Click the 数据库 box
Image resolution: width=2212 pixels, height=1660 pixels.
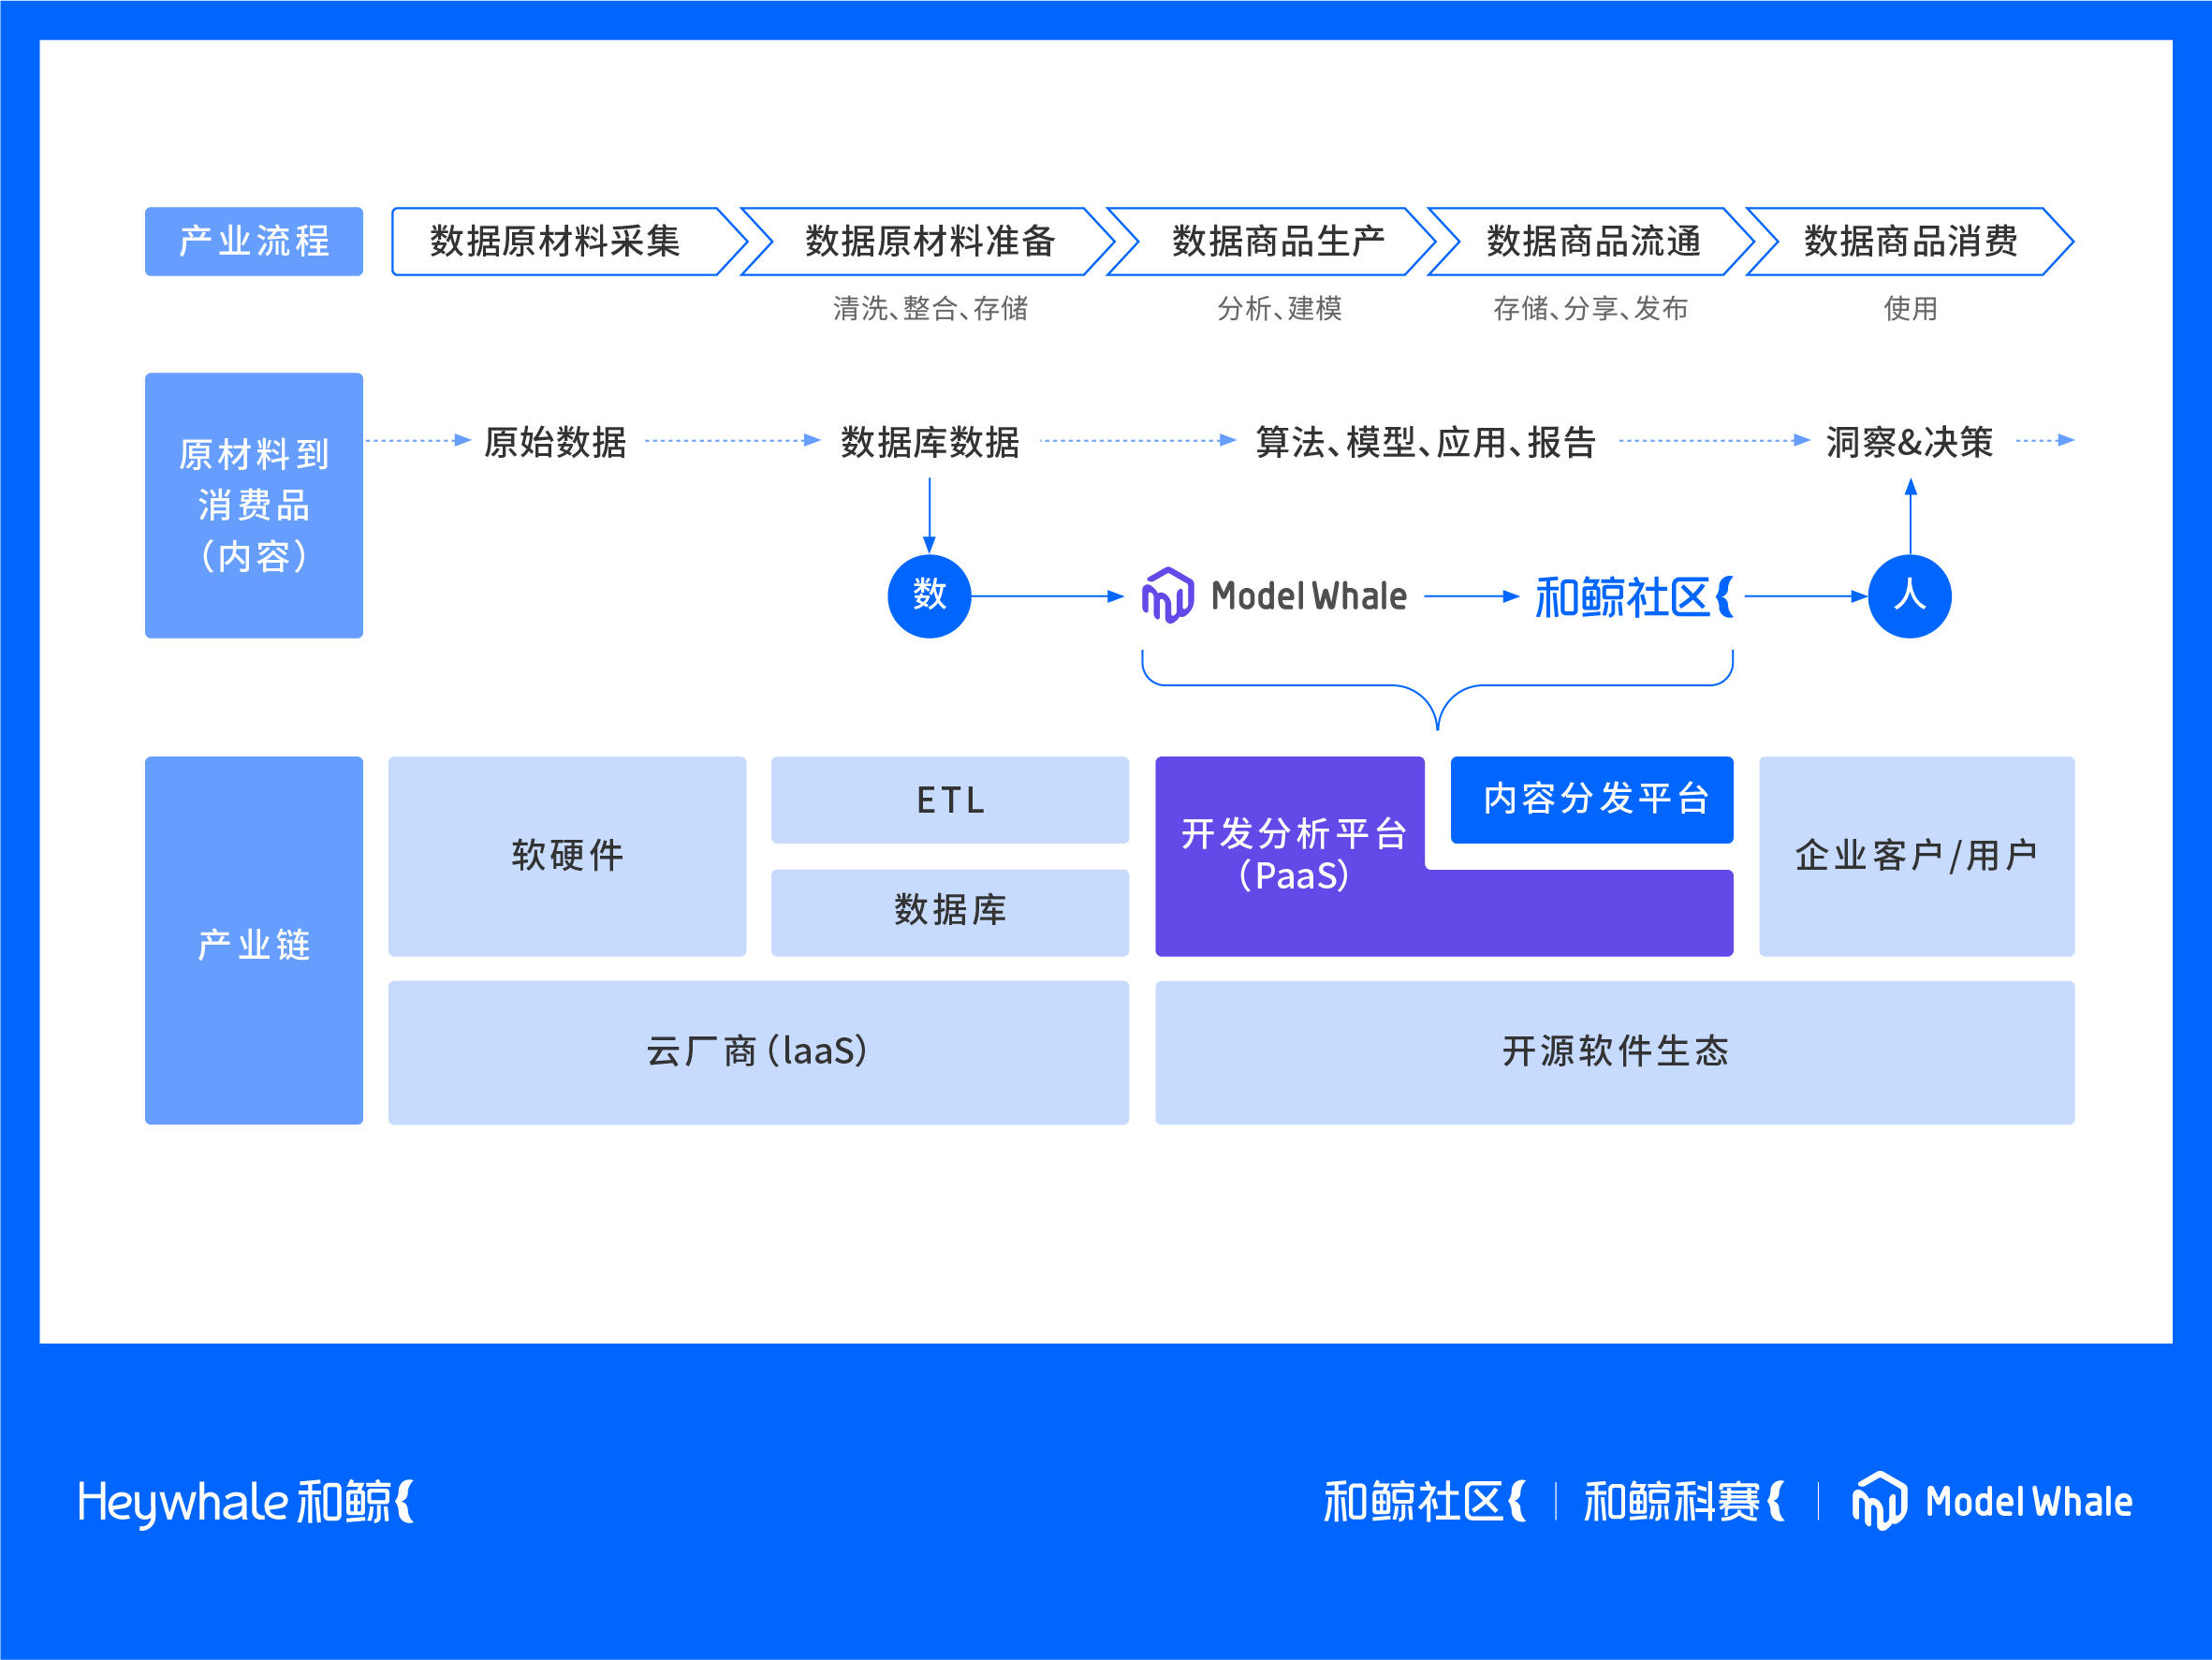(950, 911)
